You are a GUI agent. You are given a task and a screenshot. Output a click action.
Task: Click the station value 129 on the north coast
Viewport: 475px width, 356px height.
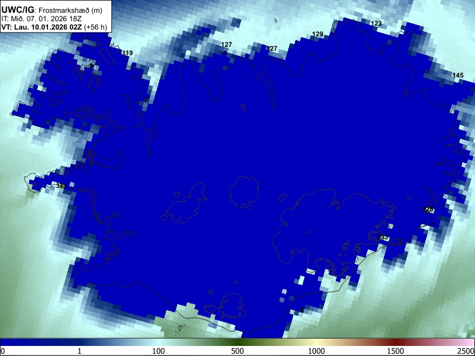(x=317, y=34)
